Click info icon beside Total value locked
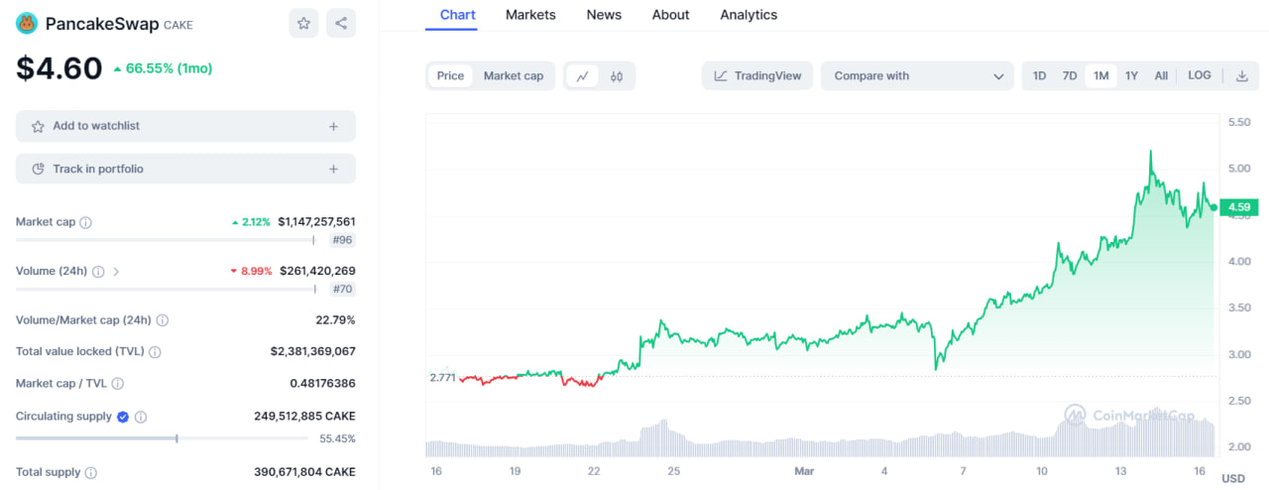 pos(155,351)
